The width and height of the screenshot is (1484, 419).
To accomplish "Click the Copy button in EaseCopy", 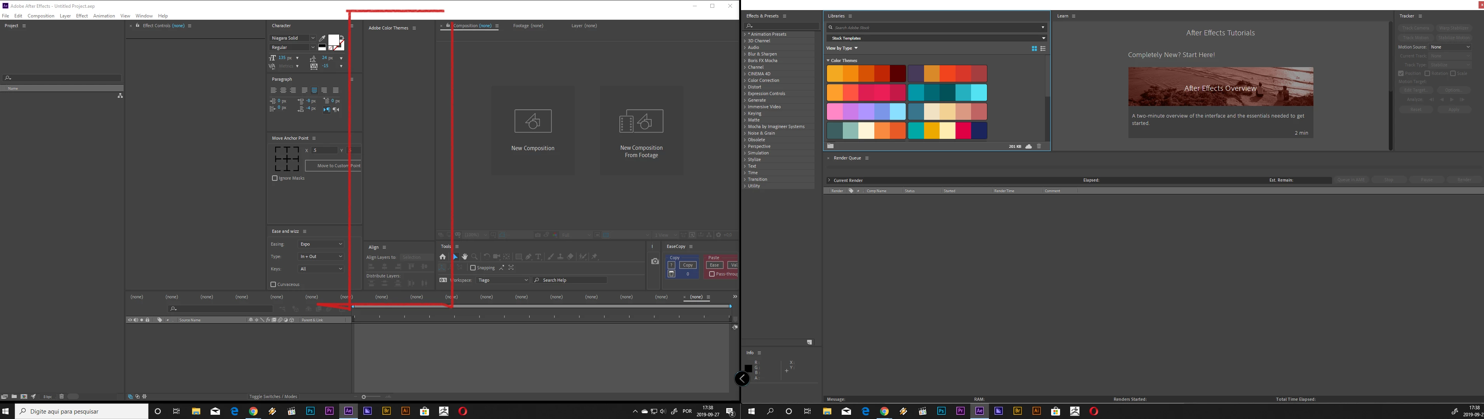I will 687,265.
